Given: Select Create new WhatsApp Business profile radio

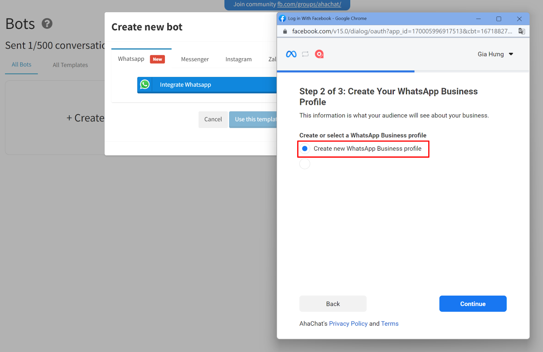Looking at the screenshot, I should coord(305,149).
